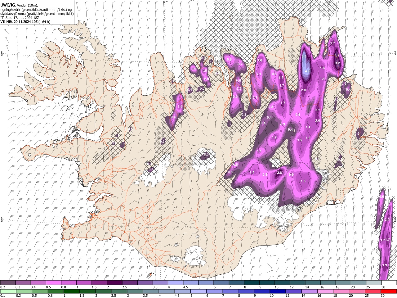Click the '20W' longitude label on the map's top edge
The image size is (397, 298).
(x=165, y=1)
